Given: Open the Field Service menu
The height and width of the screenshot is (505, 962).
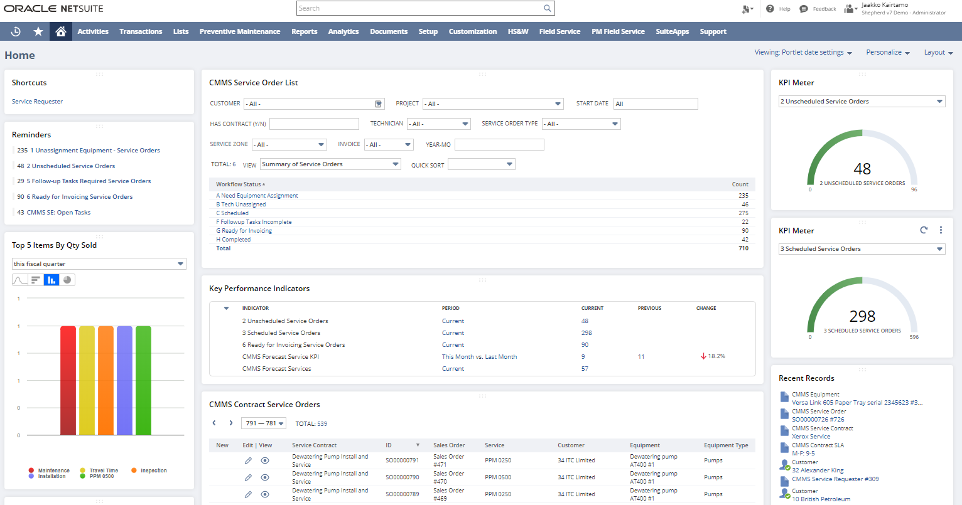Looking at the screenshot, I should pos(559,31).
